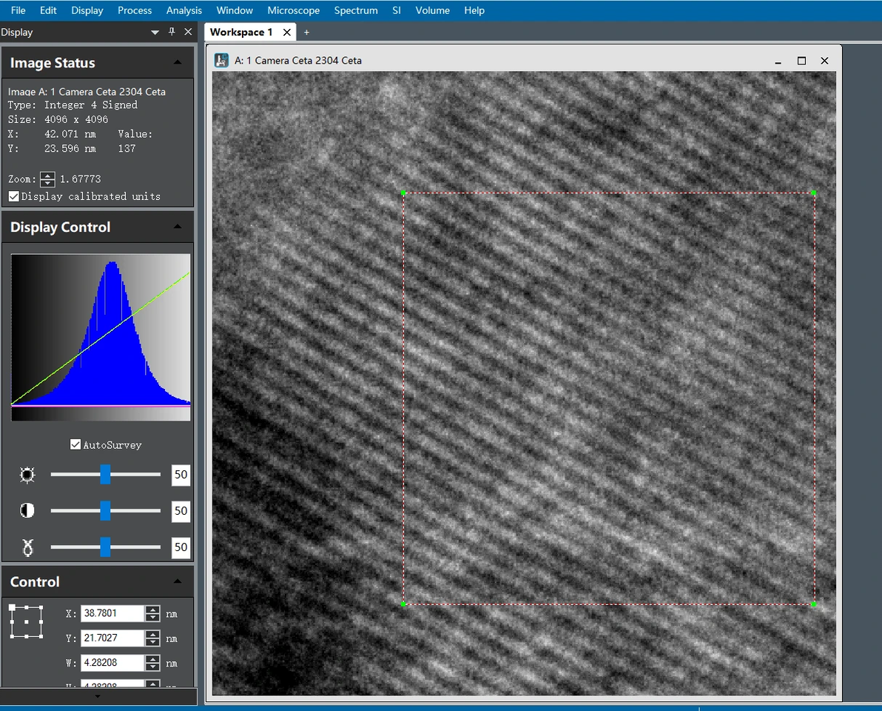Viewport: 882px width, 711px height.
Task: Click the microscope icon in the image title bar
Action: [x=221, y=61]
